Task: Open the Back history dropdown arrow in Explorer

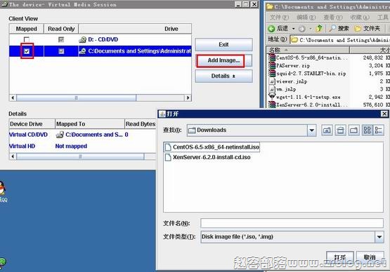Action: click(x=294, y=29)
